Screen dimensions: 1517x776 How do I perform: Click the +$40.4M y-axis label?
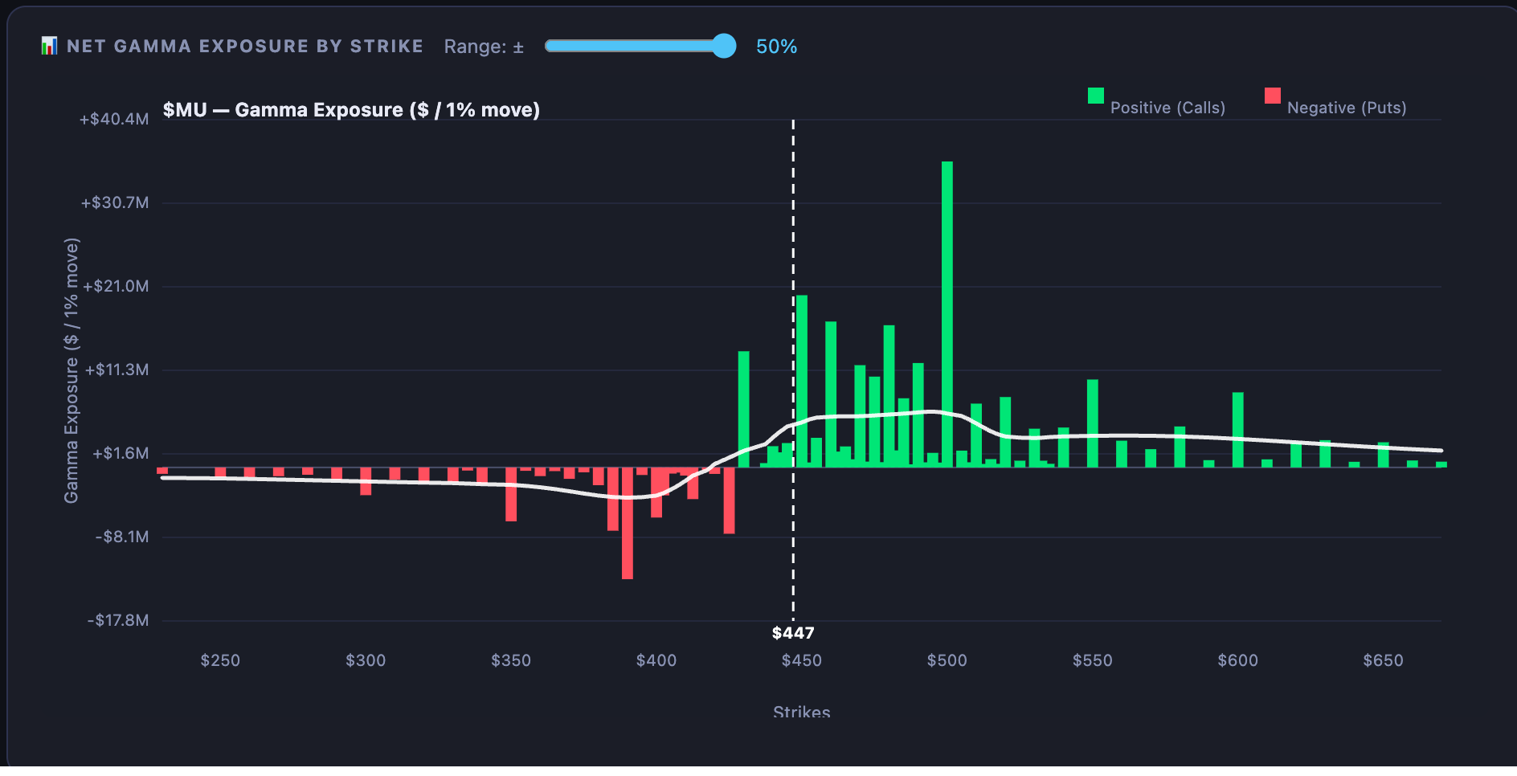coord(114,120)
